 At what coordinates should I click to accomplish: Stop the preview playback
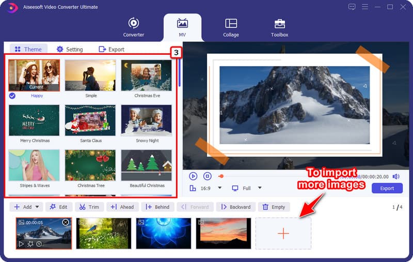pos(208,176)
